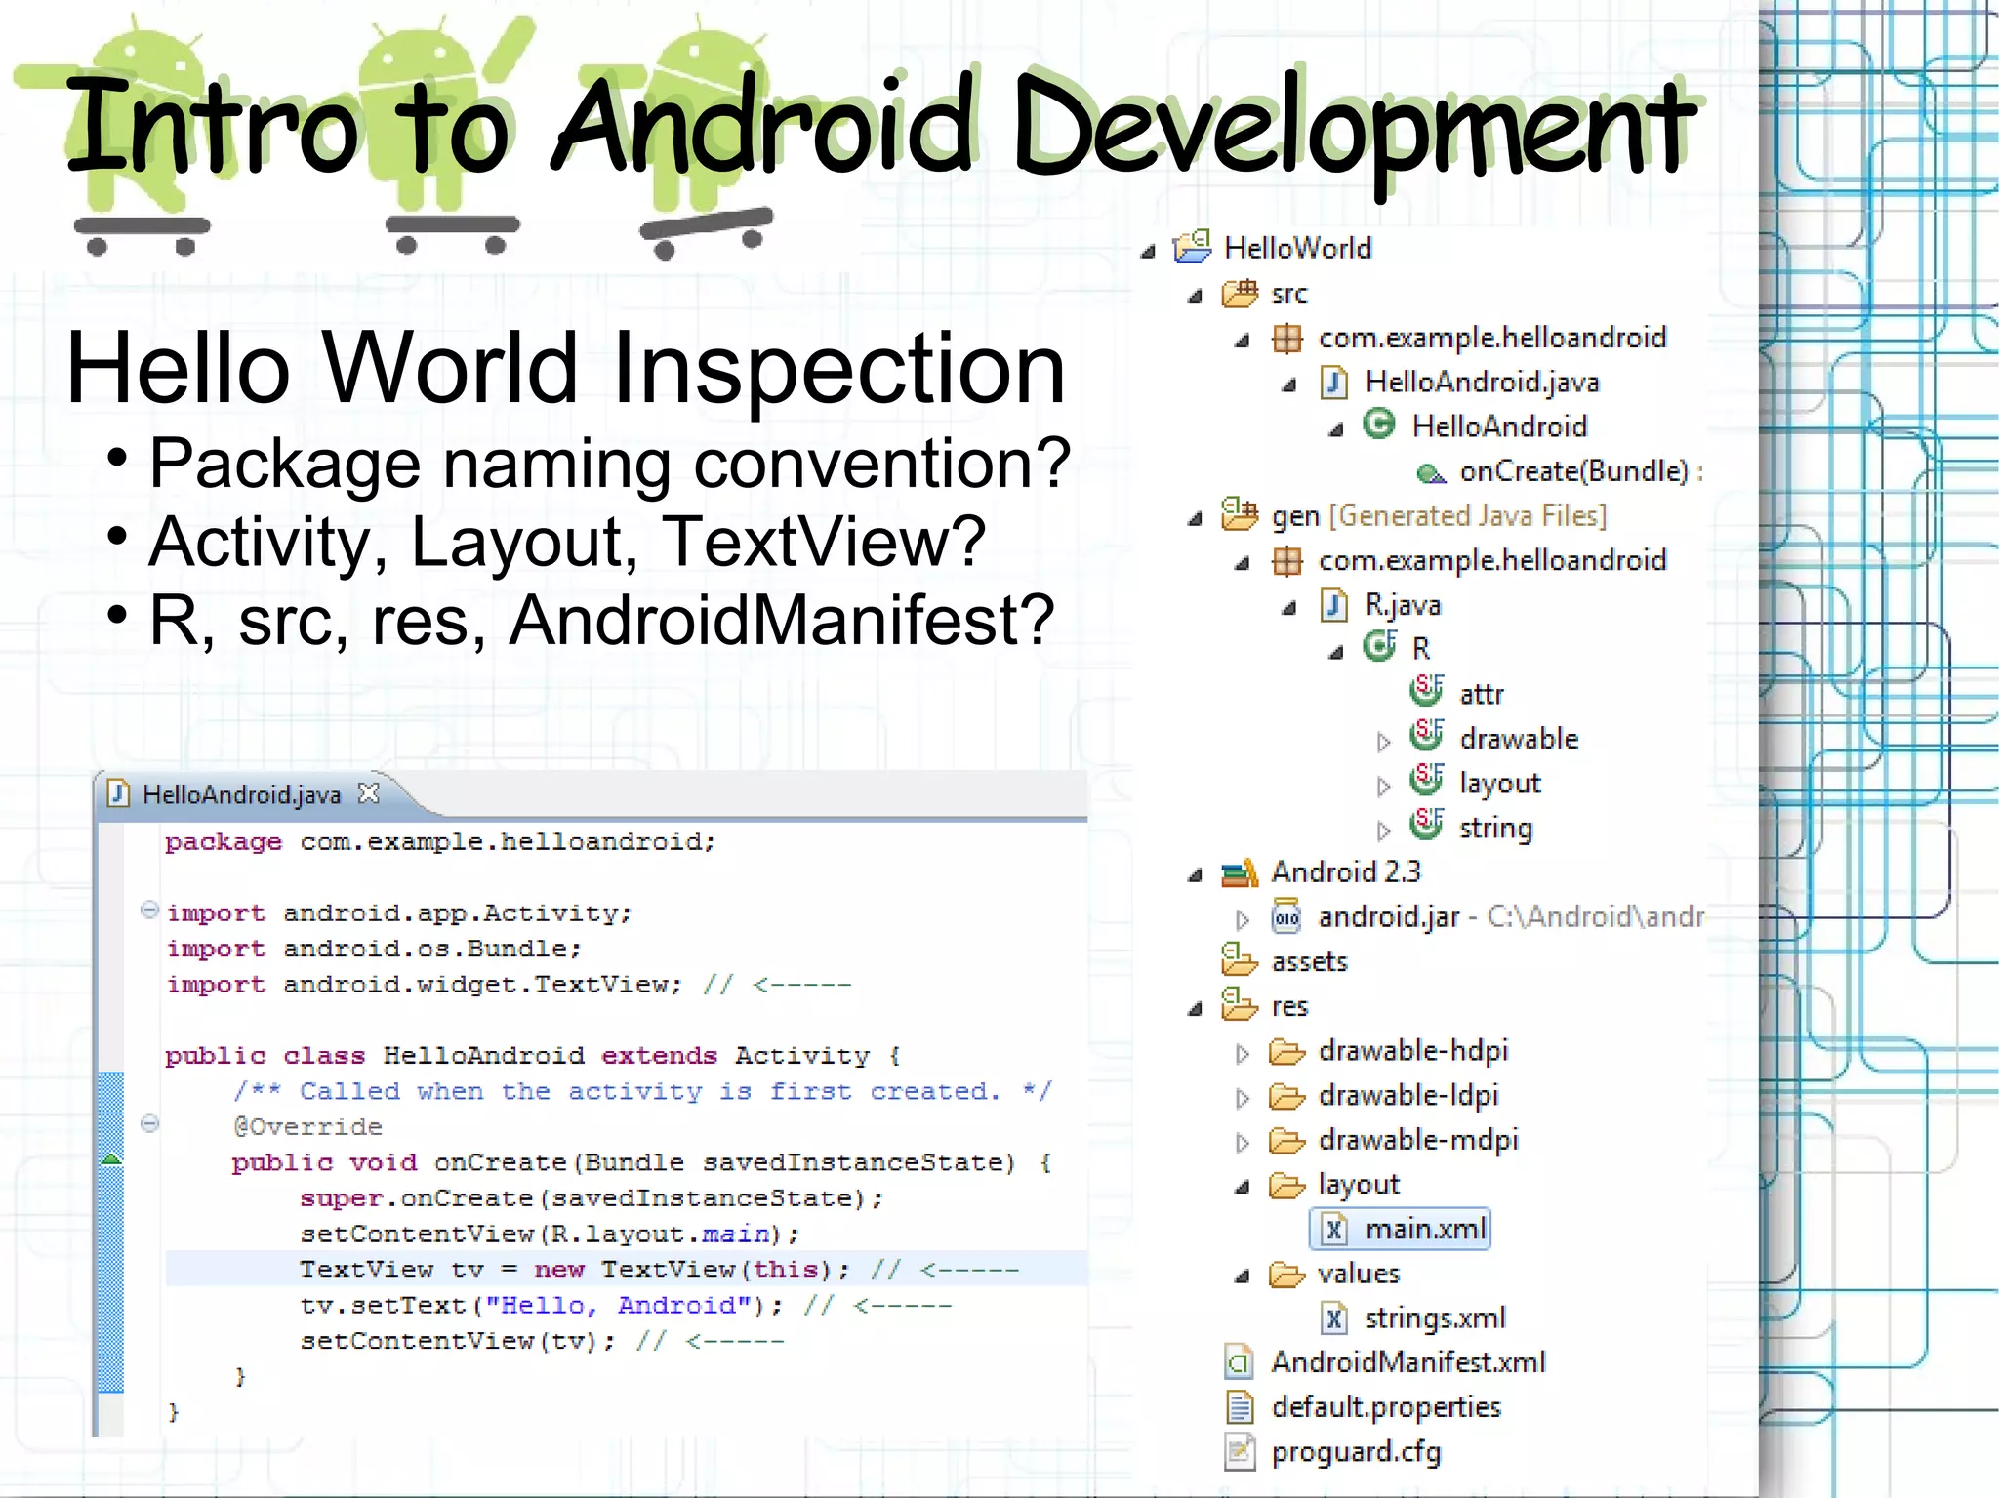
Task: Click the 'Hello World Inspection' heading
Action: [566, 368]
